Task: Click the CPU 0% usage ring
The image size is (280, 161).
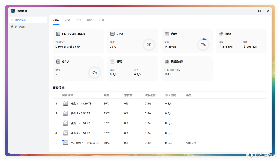Action: (x=149, y=45)
